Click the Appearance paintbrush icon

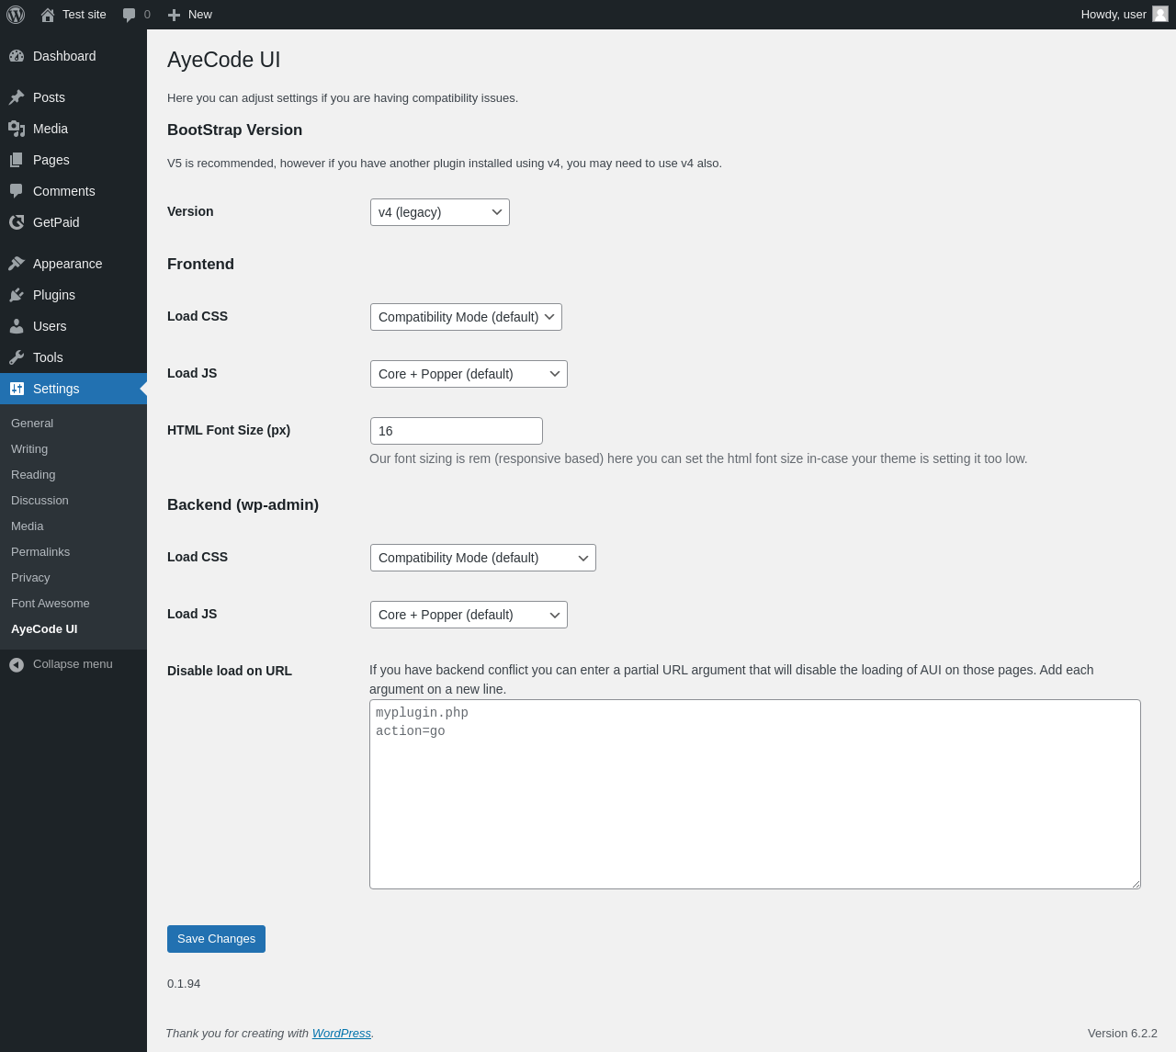coord(17,264)
